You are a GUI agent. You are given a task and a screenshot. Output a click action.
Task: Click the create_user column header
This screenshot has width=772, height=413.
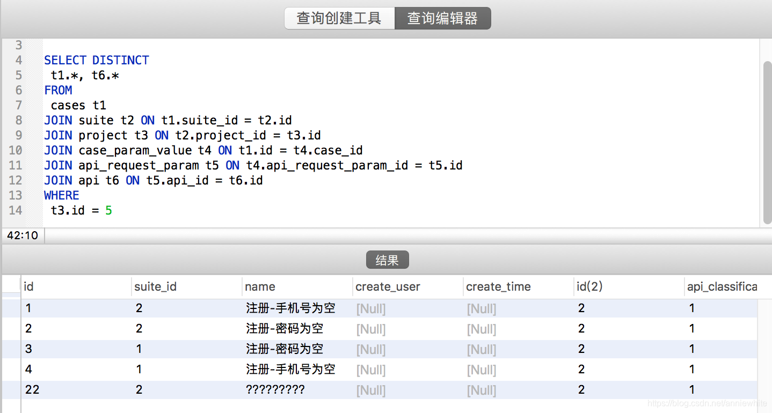(x=408, y=287)
